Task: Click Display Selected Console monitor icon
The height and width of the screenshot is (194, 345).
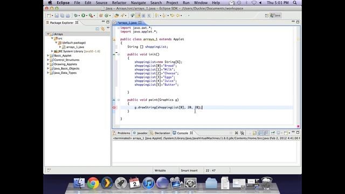Action: click(279, 133)
